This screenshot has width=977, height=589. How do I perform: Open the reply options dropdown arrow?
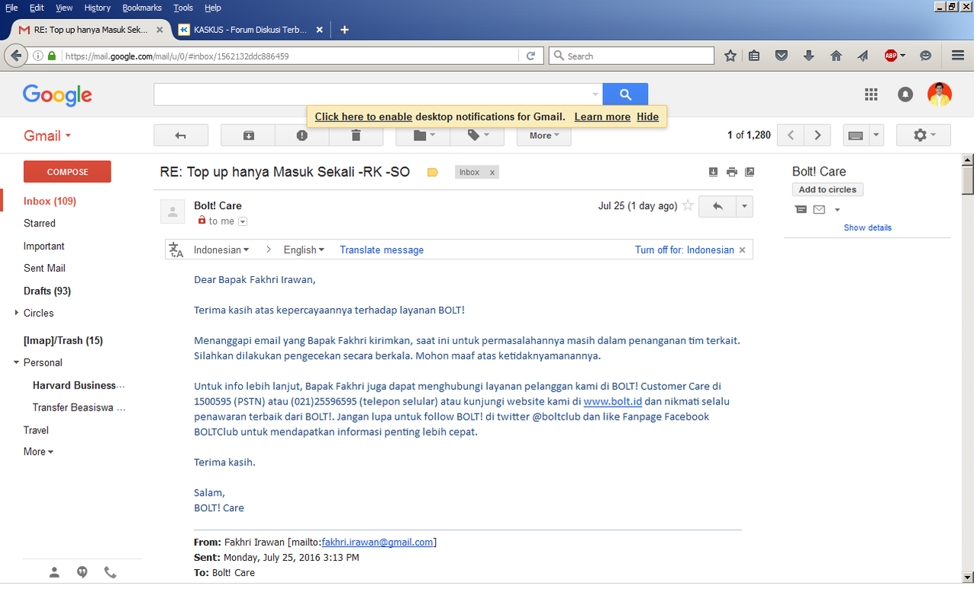tap(744, 206)
